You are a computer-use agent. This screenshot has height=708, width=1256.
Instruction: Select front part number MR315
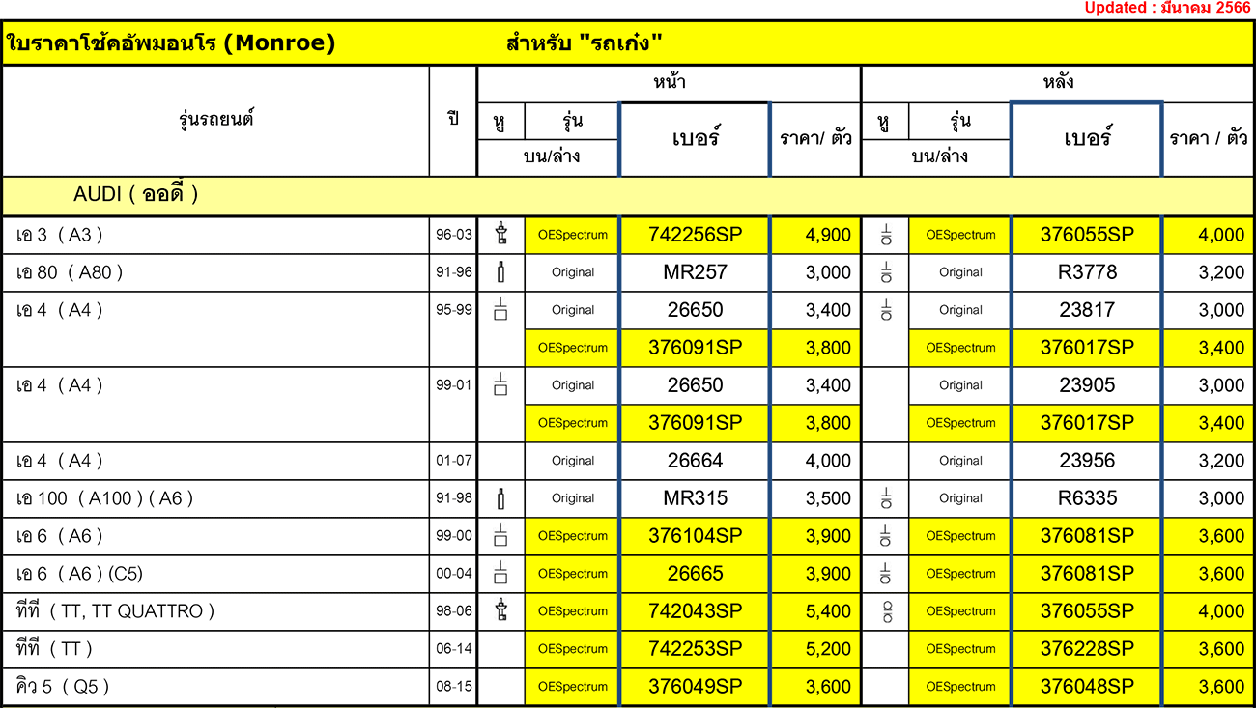(x=695, y=498)
